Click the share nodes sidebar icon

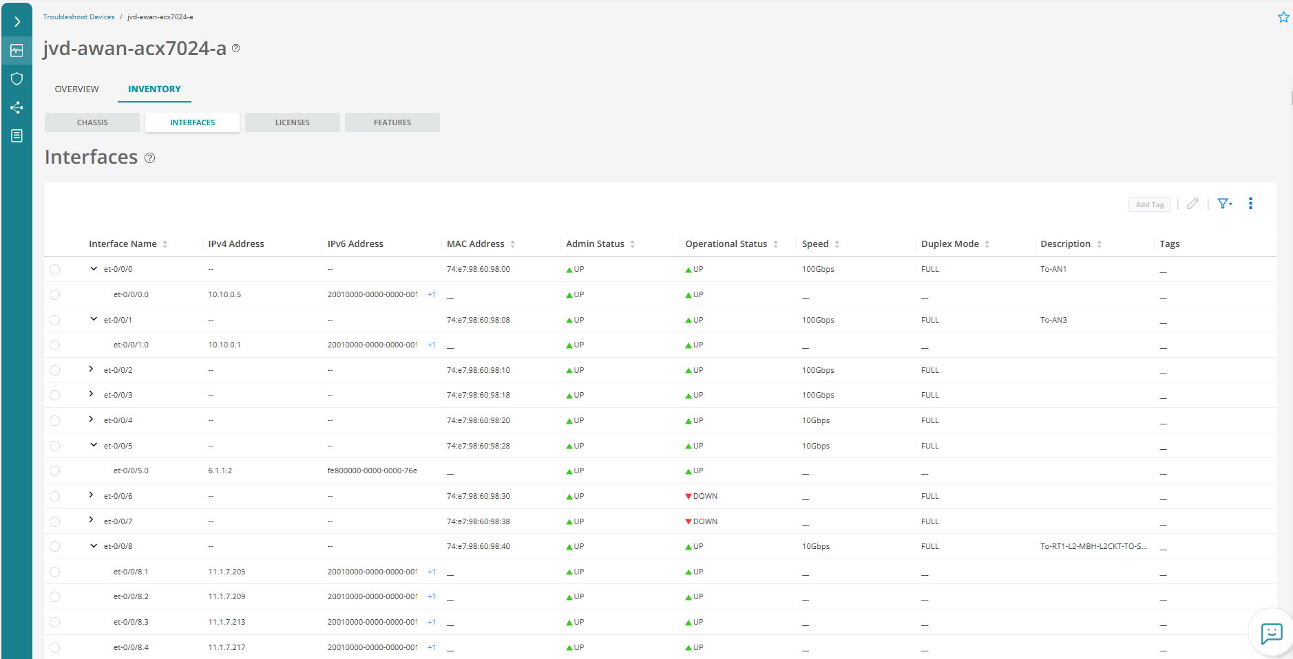tap(17, 107)
